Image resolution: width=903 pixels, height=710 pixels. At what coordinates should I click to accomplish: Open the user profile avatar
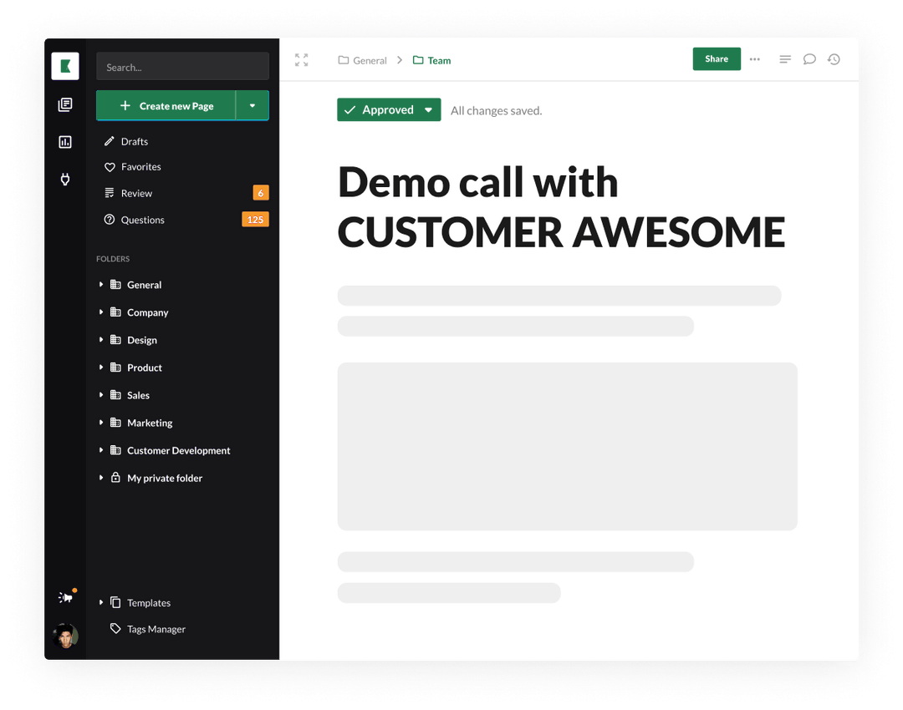click(x=65, y=636)
